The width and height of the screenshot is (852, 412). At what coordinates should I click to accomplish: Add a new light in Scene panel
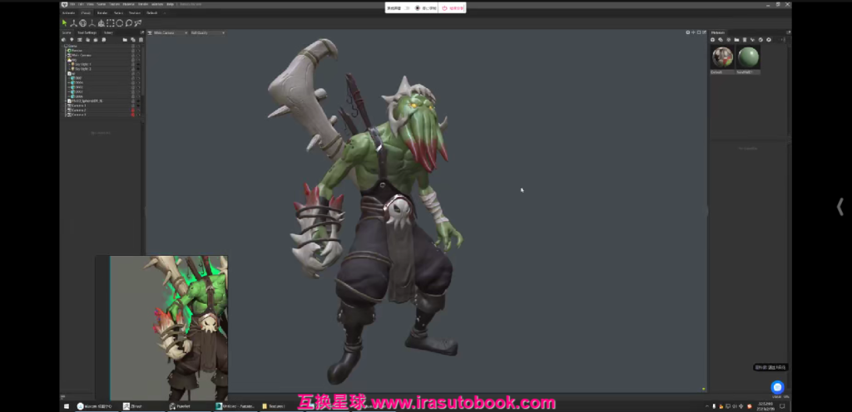pyautogui.click(x=72, y=40)
